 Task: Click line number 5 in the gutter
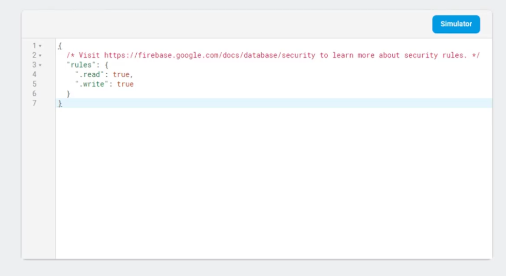34,84
